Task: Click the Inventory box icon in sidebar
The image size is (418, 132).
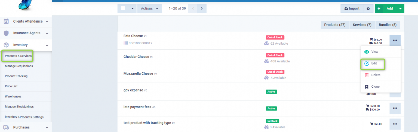Action: pyautogui.click(x=6, y=45)
